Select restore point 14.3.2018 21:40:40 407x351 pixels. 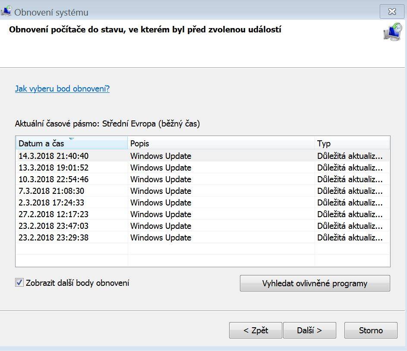click(202, 156)
